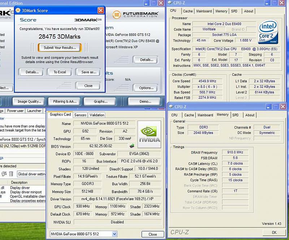Click the DRAM Frequency value 910.0 MHz
Image resolution: width=289 pixels, height=240 pixels.
(235, 152)
